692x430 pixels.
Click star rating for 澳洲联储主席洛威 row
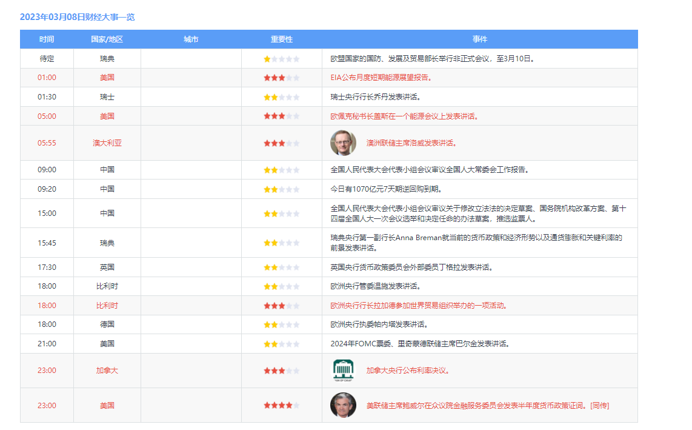click(282, 143)
